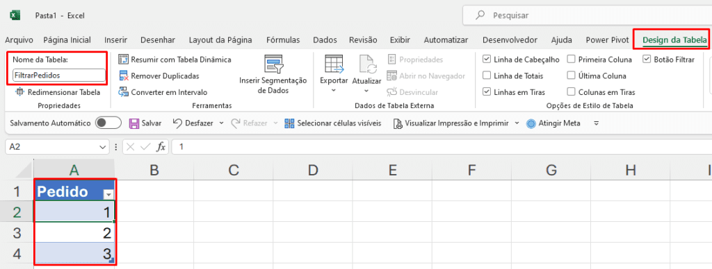
Task: Expand the Atualizar dropdown arrow
Action: pos(367,91)
